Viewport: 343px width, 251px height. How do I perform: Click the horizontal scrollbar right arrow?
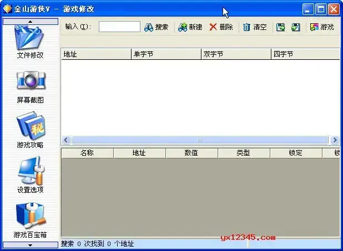[335, 140]
